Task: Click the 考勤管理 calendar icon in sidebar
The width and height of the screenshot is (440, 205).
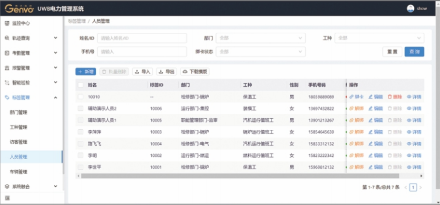Action: 7,53
